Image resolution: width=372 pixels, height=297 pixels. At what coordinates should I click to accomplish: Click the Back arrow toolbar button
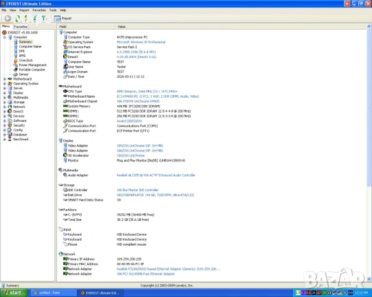pos(7,18)
